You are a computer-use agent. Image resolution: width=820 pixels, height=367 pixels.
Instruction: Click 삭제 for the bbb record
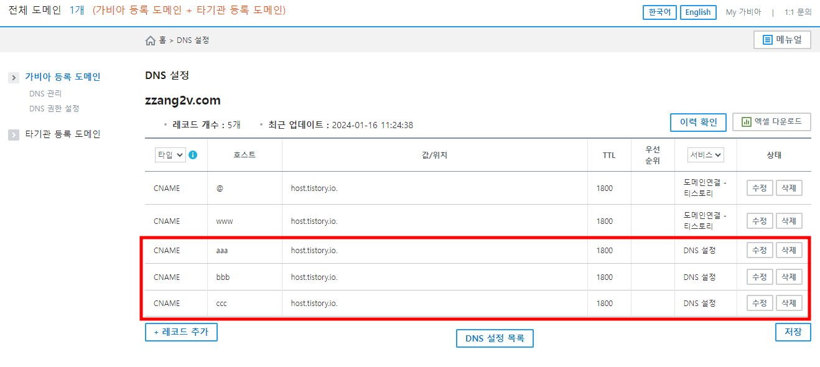click(x=789, y=277)
